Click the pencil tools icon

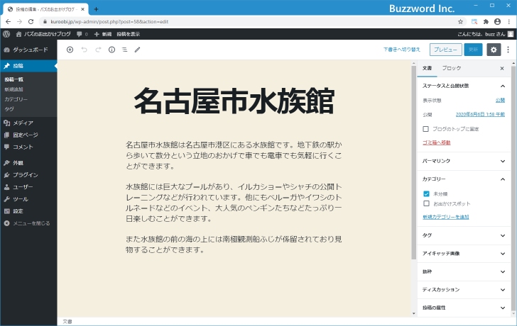pyautogui.click(x=138, y=50)
